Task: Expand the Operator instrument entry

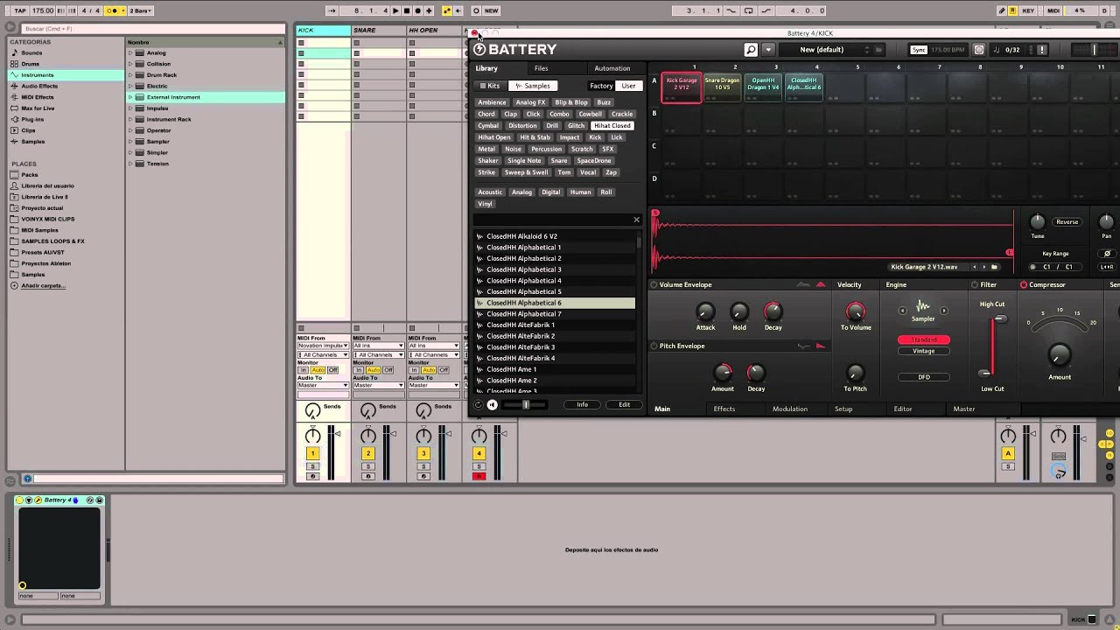Action: pos(130,130)
